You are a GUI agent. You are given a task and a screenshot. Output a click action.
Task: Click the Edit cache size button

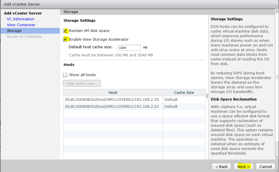coord(82,83)
